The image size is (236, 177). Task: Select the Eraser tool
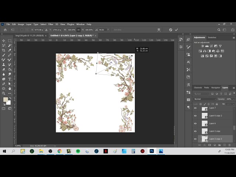coord(4,70)
